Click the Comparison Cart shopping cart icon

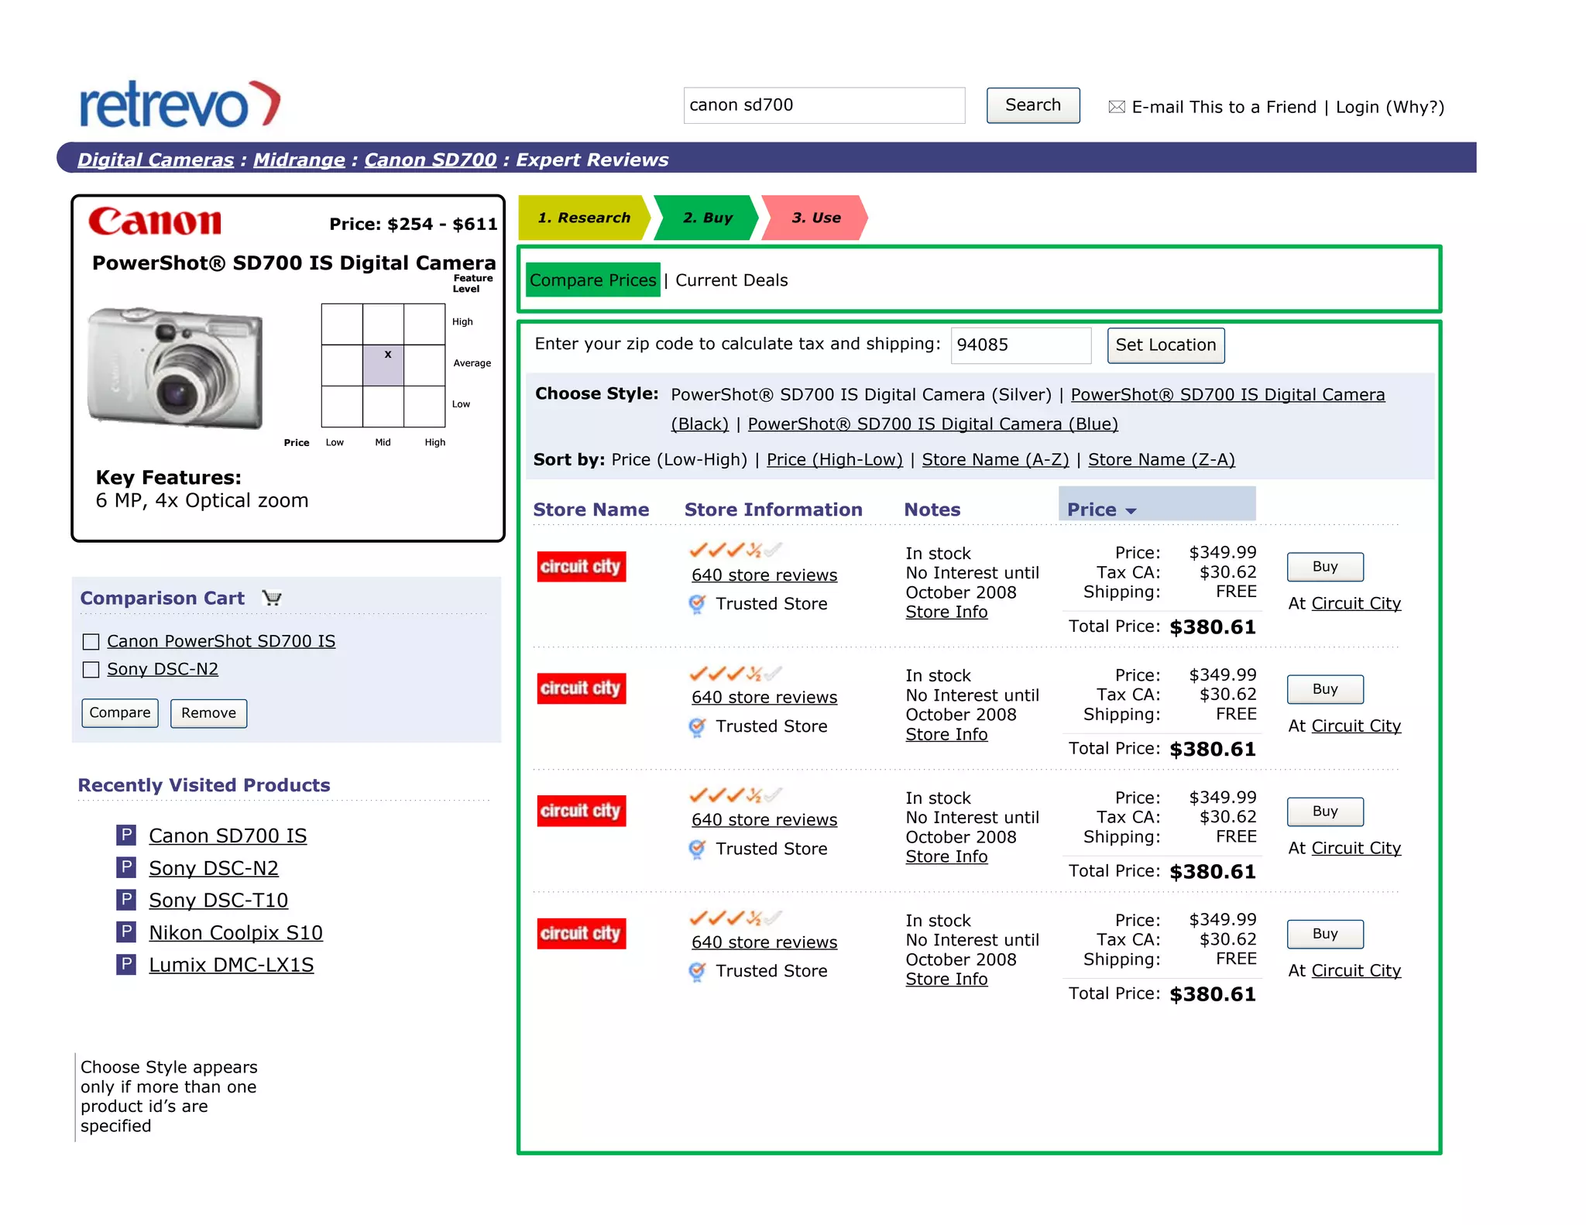[x=272, y=598]
